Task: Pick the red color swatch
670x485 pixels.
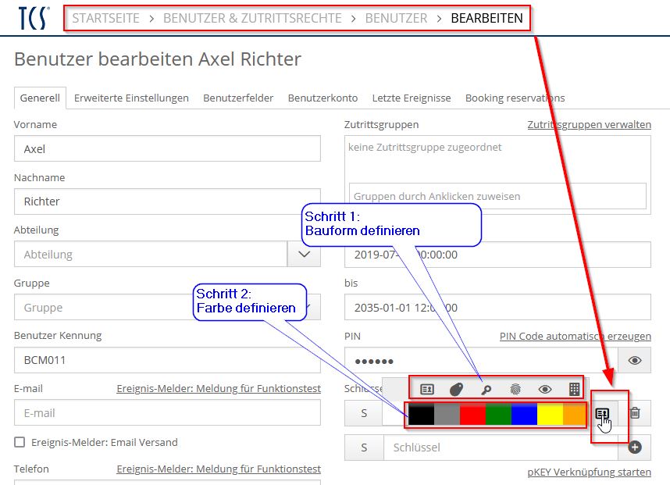Action: [x=472, y=415]
